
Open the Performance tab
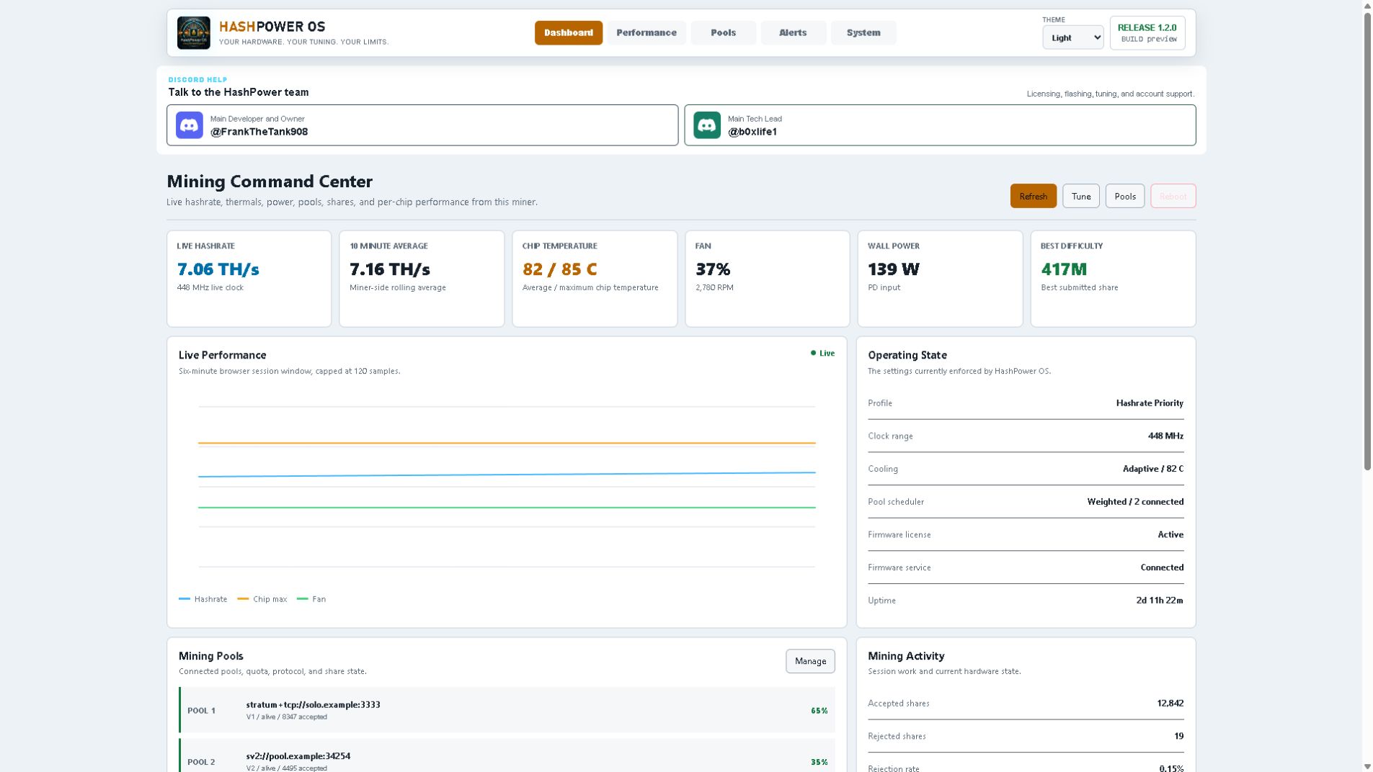(646, 33)
